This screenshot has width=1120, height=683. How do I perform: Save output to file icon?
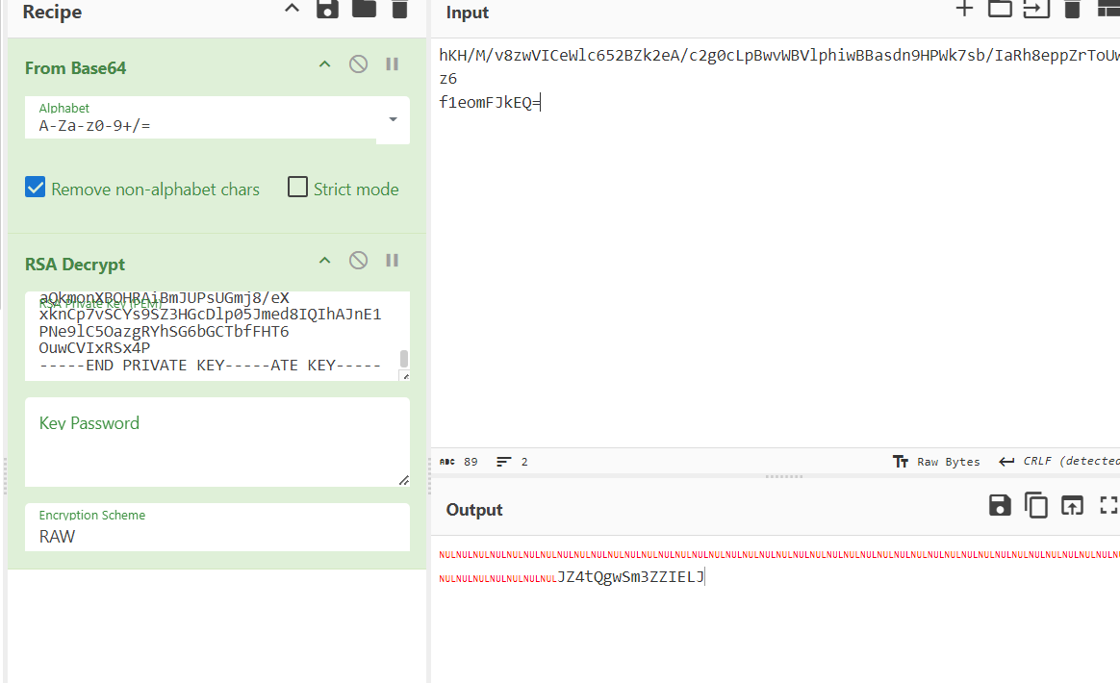pos(1000,505)
